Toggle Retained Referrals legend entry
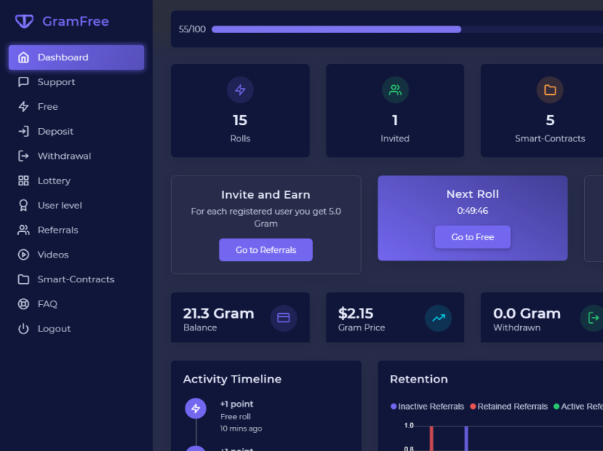Screen dimensions: 603x451 click(509, 407)
